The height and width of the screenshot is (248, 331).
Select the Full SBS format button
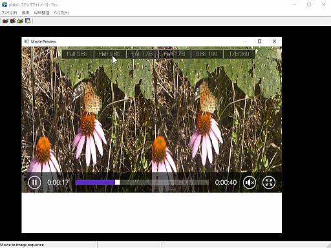[78, 54]
